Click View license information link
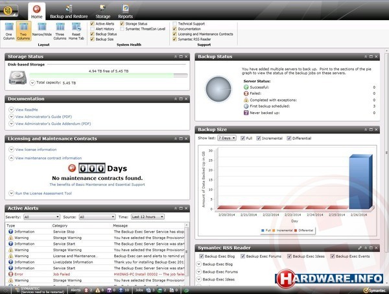 (36, 150)
